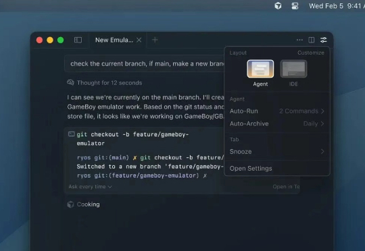
Task: Select the Agent layout thumbnail
Action: pos(260,69)
